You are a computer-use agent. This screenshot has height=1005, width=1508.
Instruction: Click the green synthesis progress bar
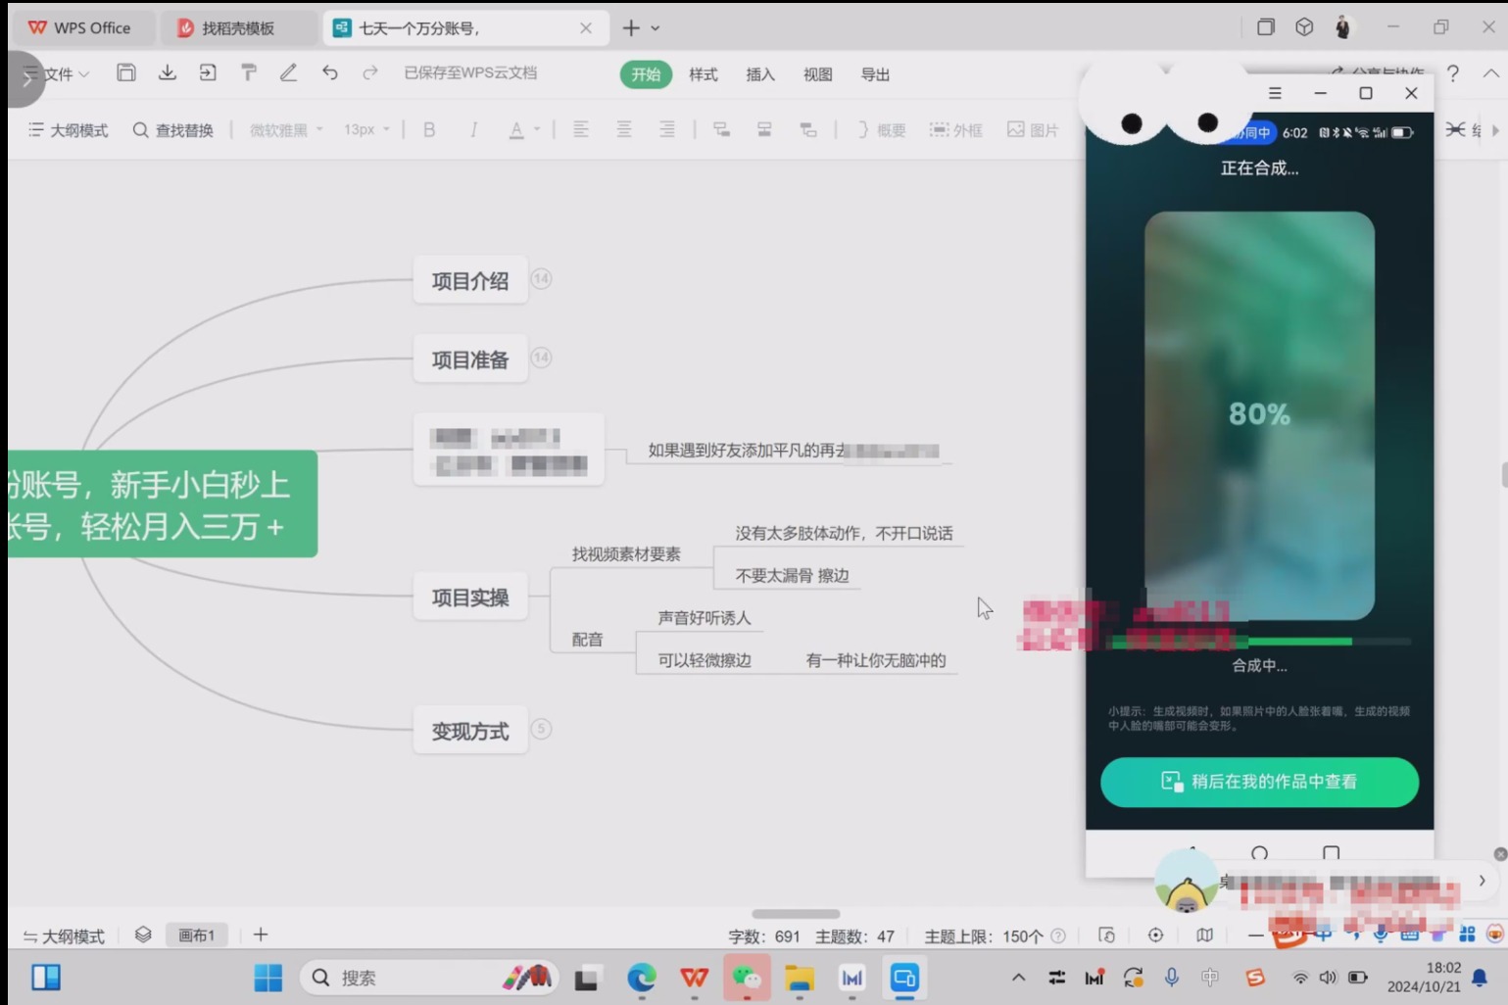[1259, 642]
